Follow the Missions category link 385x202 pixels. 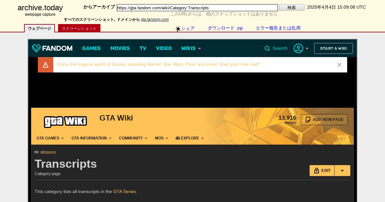point(48,152)
